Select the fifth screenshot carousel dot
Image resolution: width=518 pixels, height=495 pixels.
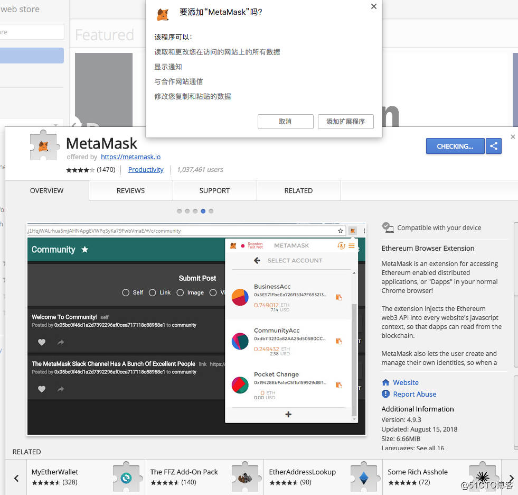tap(211, 211)
